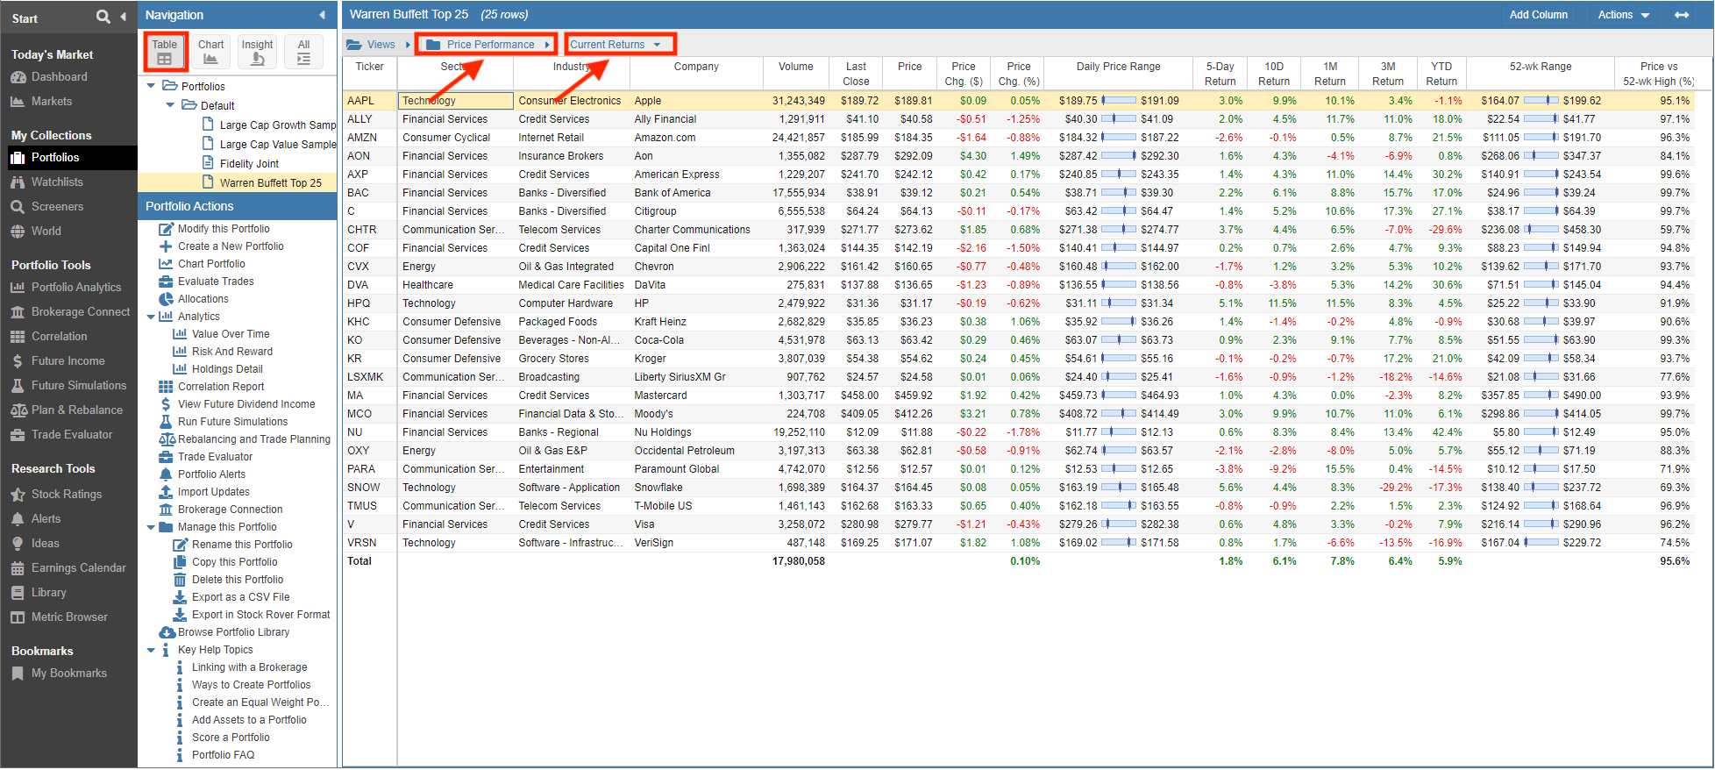
Task: Click the Metric Browser icon
Action: pyautogui.click(x=18, y=617)
